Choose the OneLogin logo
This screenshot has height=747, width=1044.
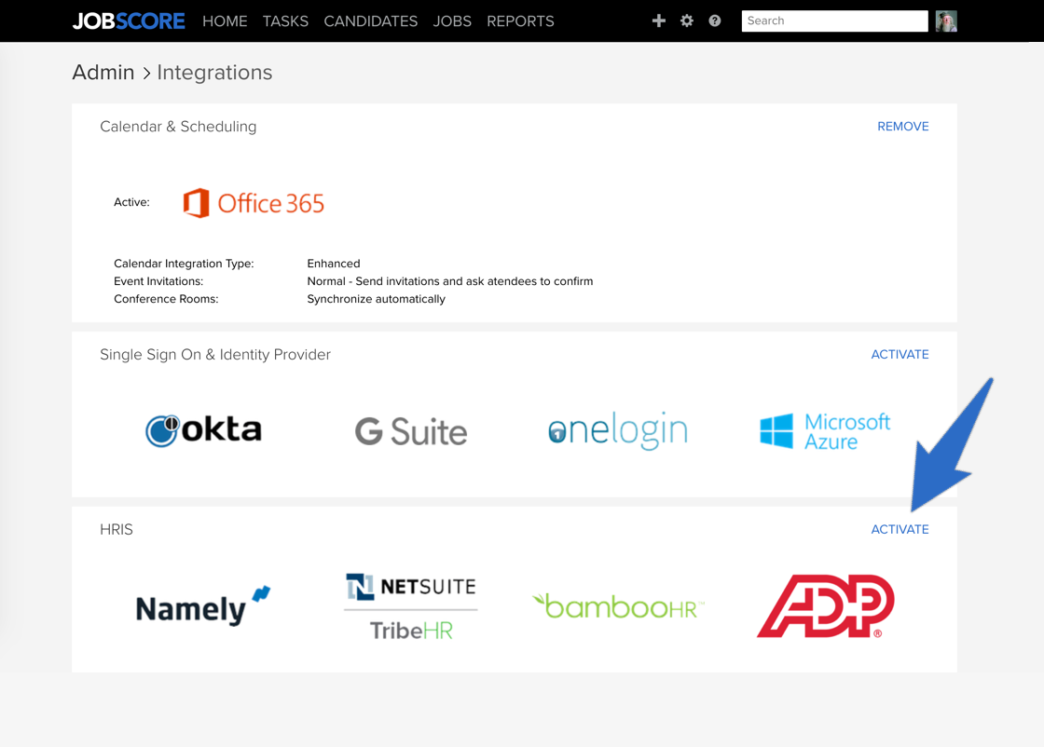coord(618,430)
